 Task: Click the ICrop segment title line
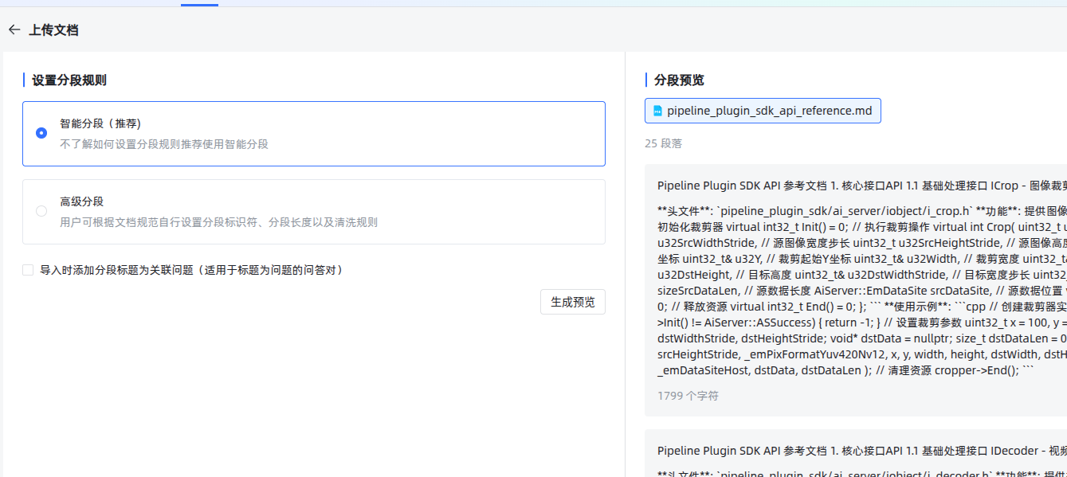(862, 186)
